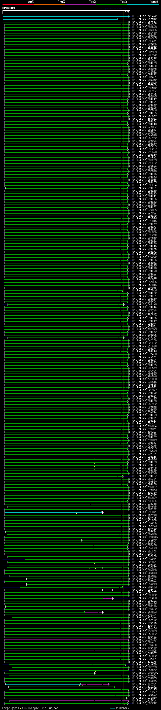161x710 pixels.
Task: Select the query name BP040030
Action: pos(9,8)
